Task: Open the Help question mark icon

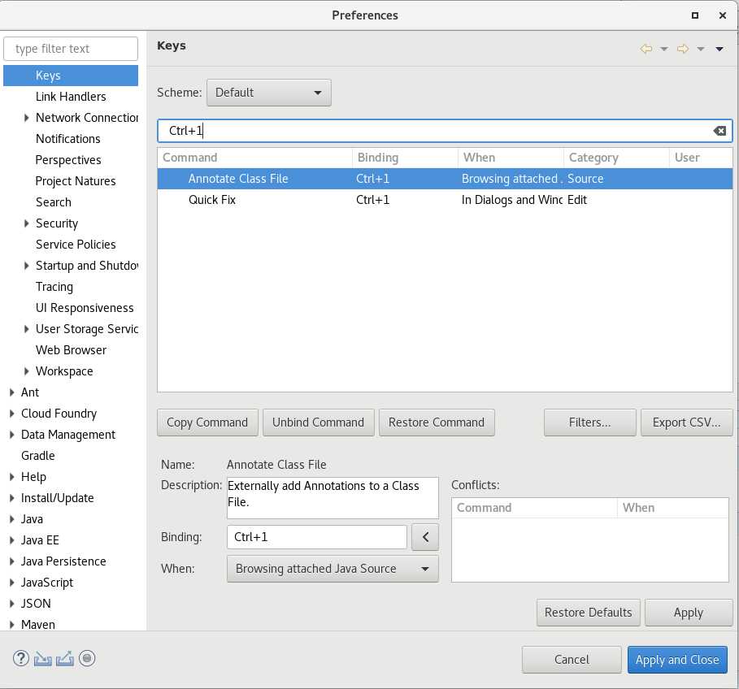Action: pos(21,658)
